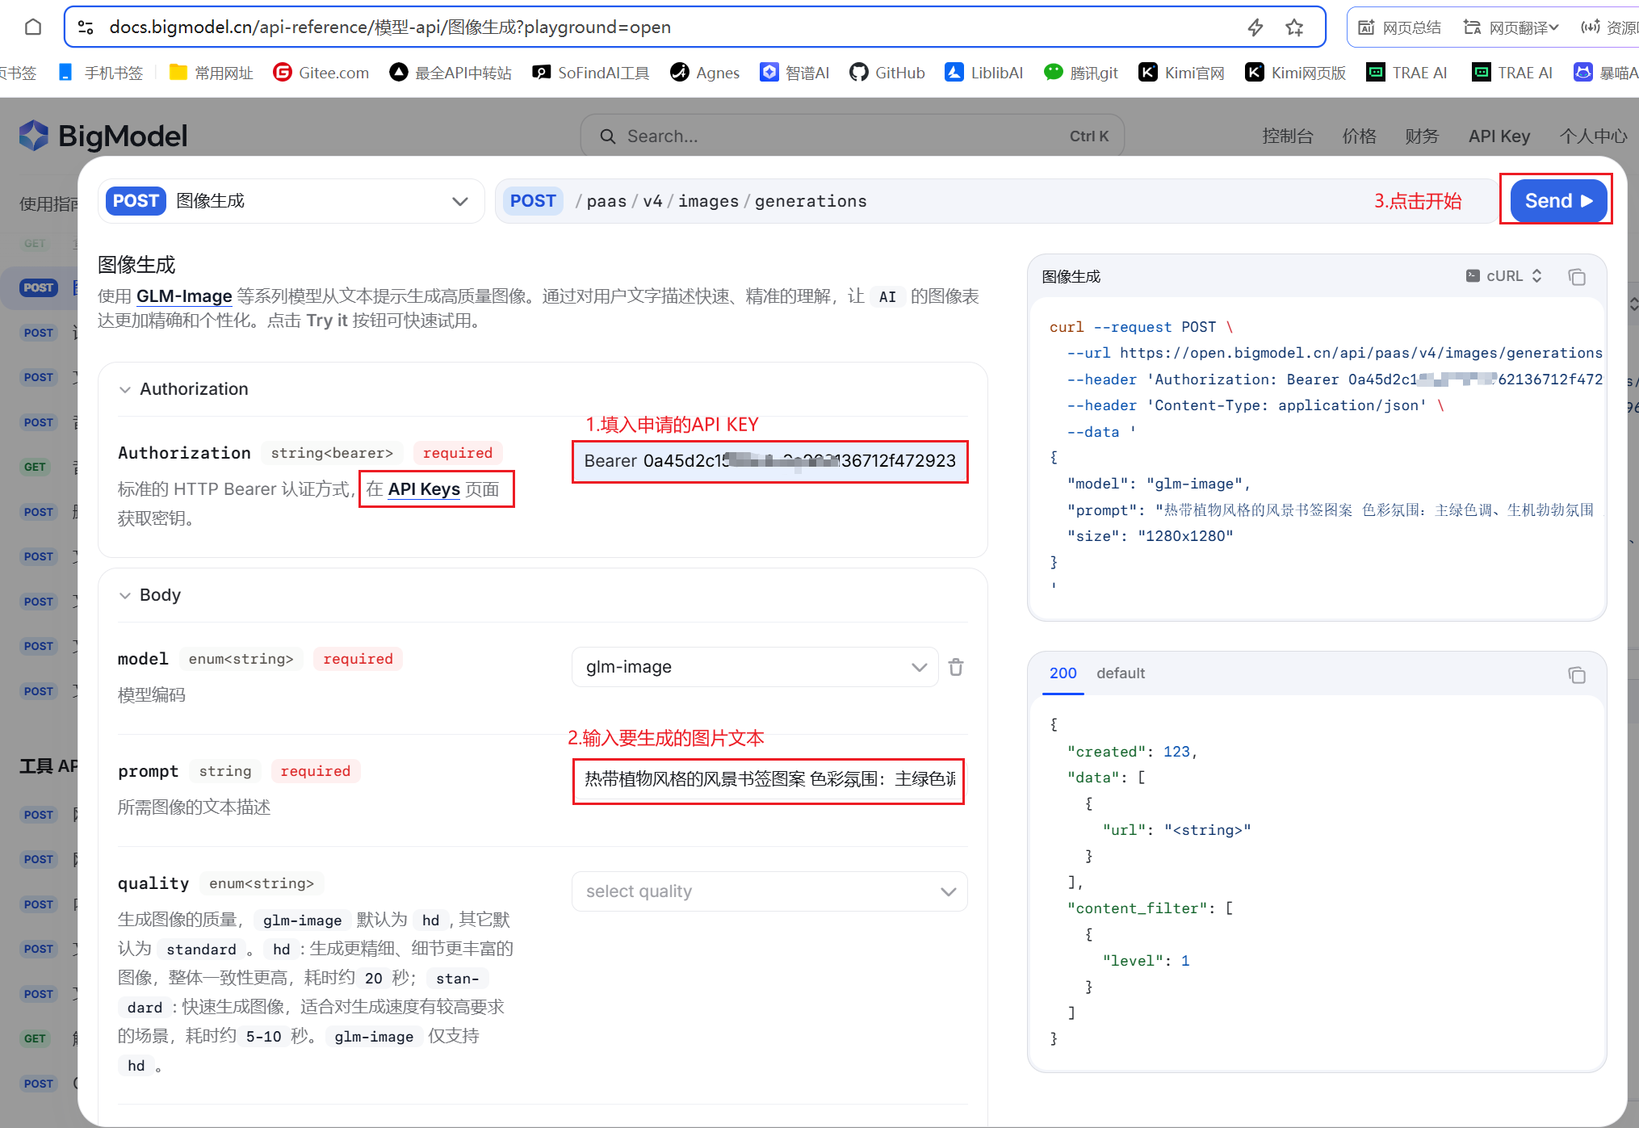Image resolution: width=1639 pixels, height=1128 pixels.
Task: Open the 最全API中转站 bookmark
Action: pos(451,73)
